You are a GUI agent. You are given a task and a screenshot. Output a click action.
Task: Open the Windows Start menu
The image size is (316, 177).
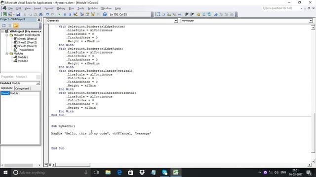coord(5,173)
